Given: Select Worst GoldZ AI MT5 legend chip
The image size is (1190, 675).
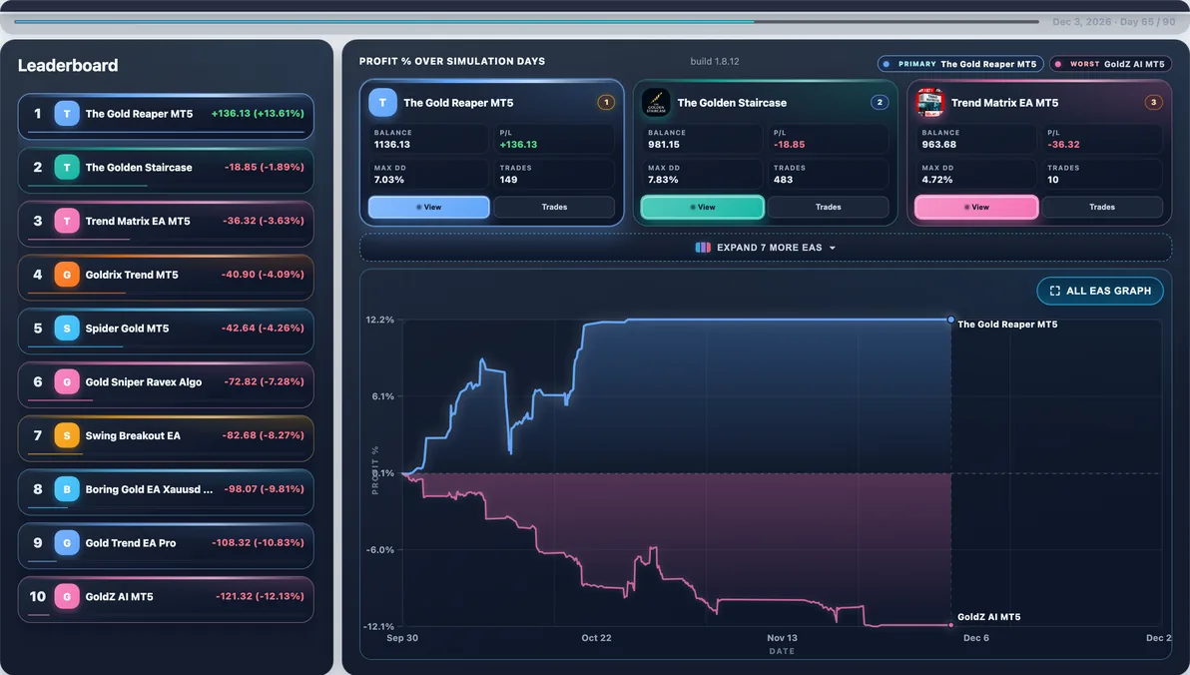Looking at the screenshot, I should [1110, 65].
